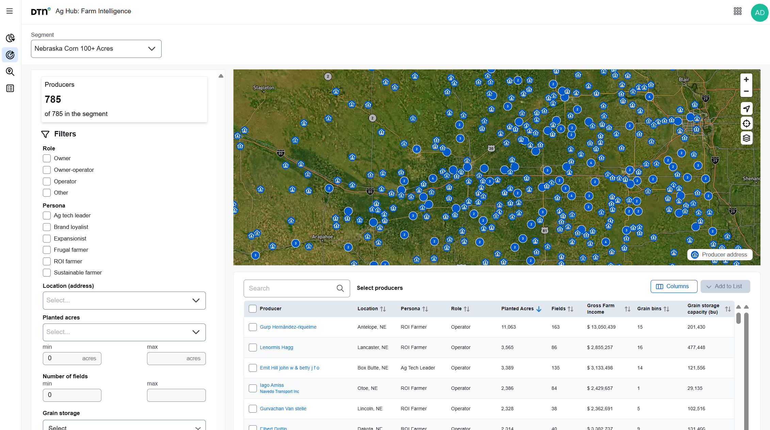Open the magnifier search sidebar icon
Screen dimensions: 770x430
click(10, 71)
